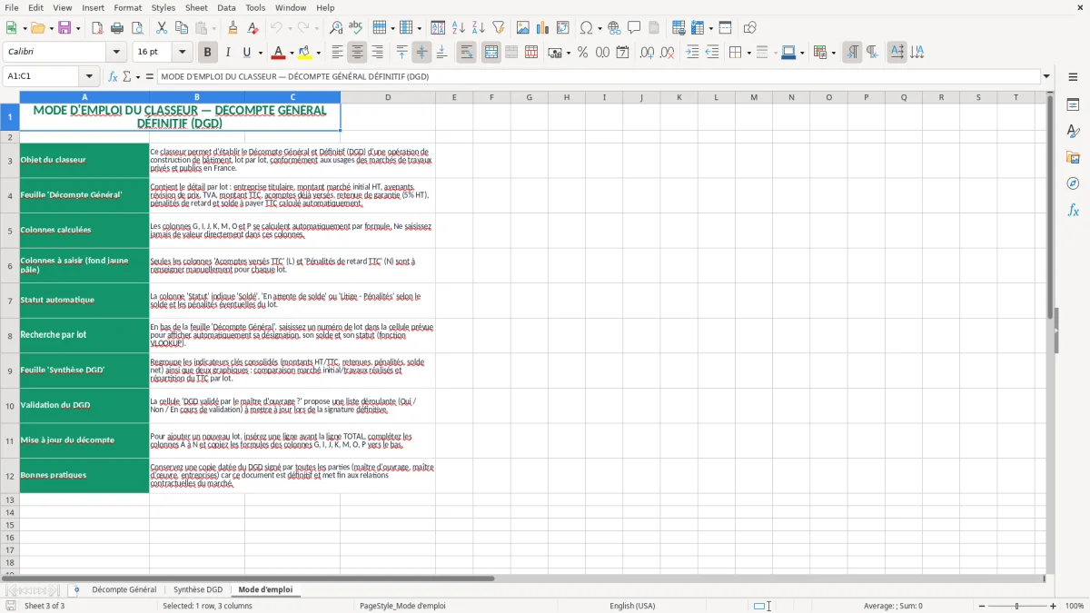Increase the cell indent

[692, 53]
